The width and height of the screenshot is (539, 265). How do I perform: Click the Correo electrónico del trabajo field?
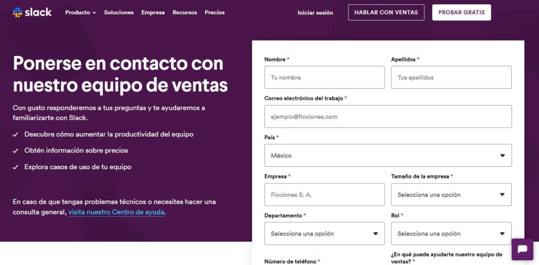point(388,116)
